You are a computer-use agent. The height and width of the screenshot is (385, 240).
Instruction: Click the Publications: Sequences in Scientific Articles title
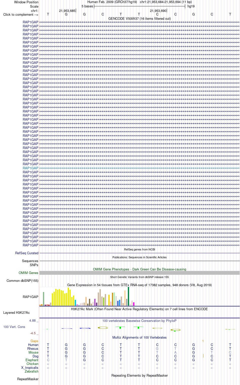tap(139, 257)
